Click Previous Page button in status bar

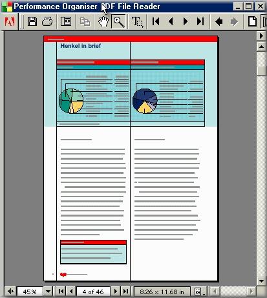pos(71,292)
